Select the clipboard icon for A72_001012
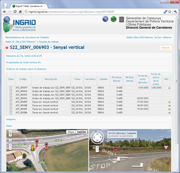The height and width of the screenshot is (173, 180). click(11, 99)
